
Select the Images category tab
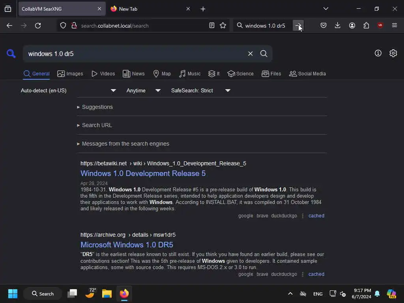tap(70, 74)
